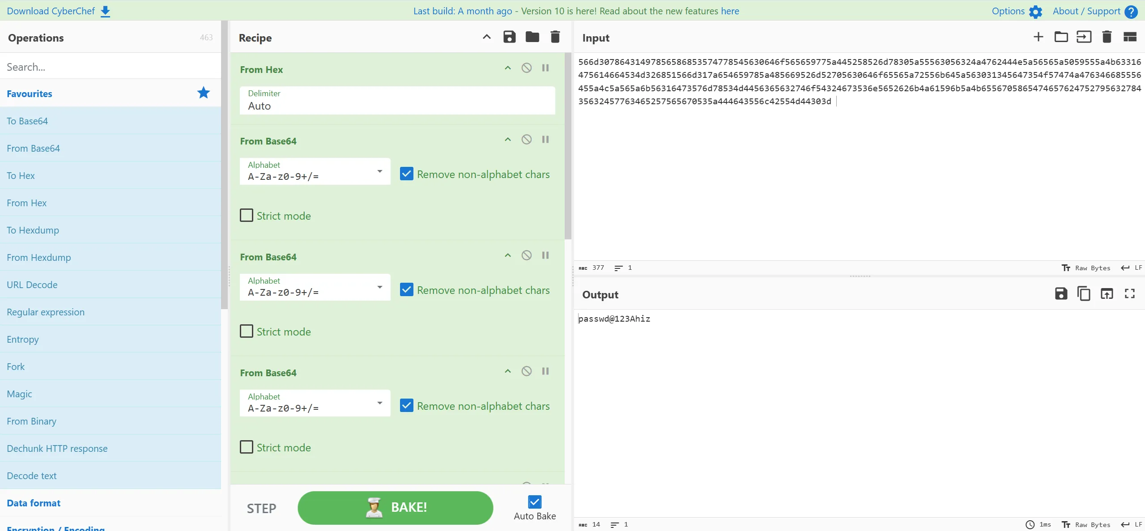Viewport: 1145px width, 531px height.
Task: Disable the From Hex operation
Action: coord(527,68)
